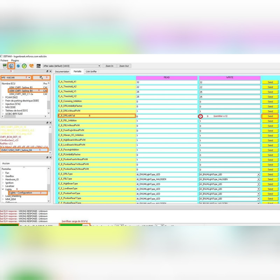280x280 pixels.
Task: Send the E_B_PassingInhibition value
Action: (x=270, y=150)
